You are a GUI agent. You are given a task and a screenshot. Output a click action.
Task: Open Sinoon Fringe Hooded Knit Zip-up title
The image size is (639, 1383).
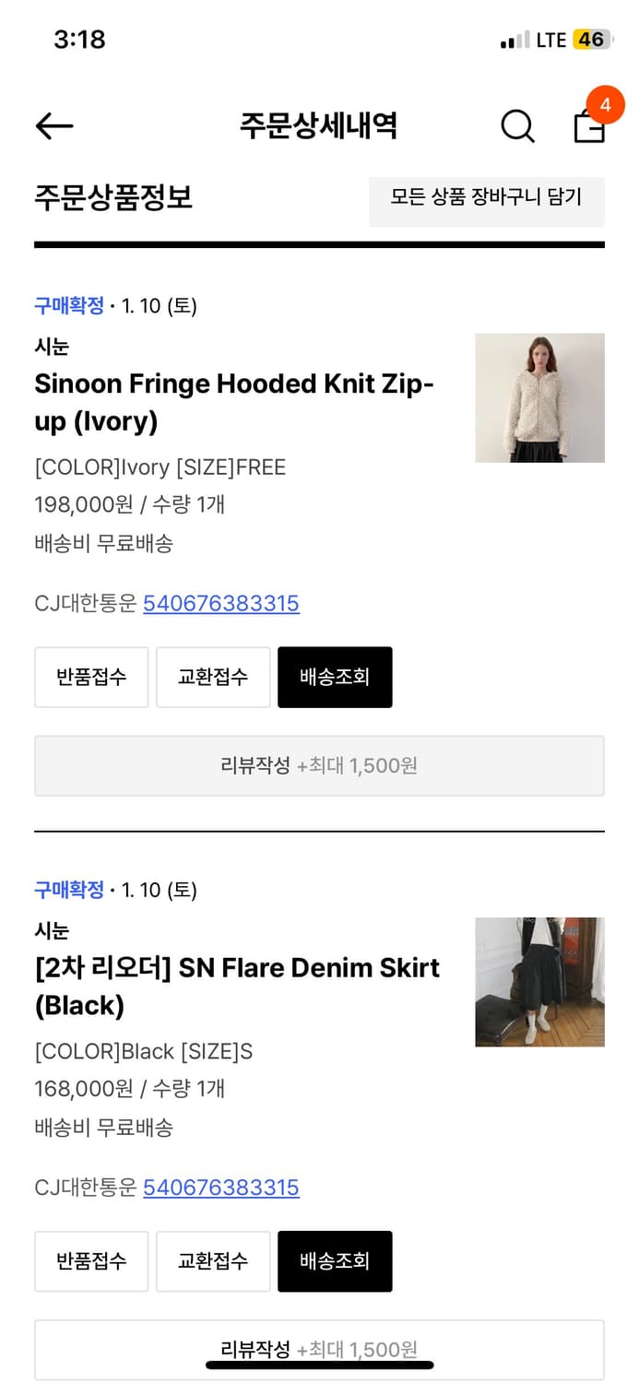pyautogui.click(x=234, y=402)
